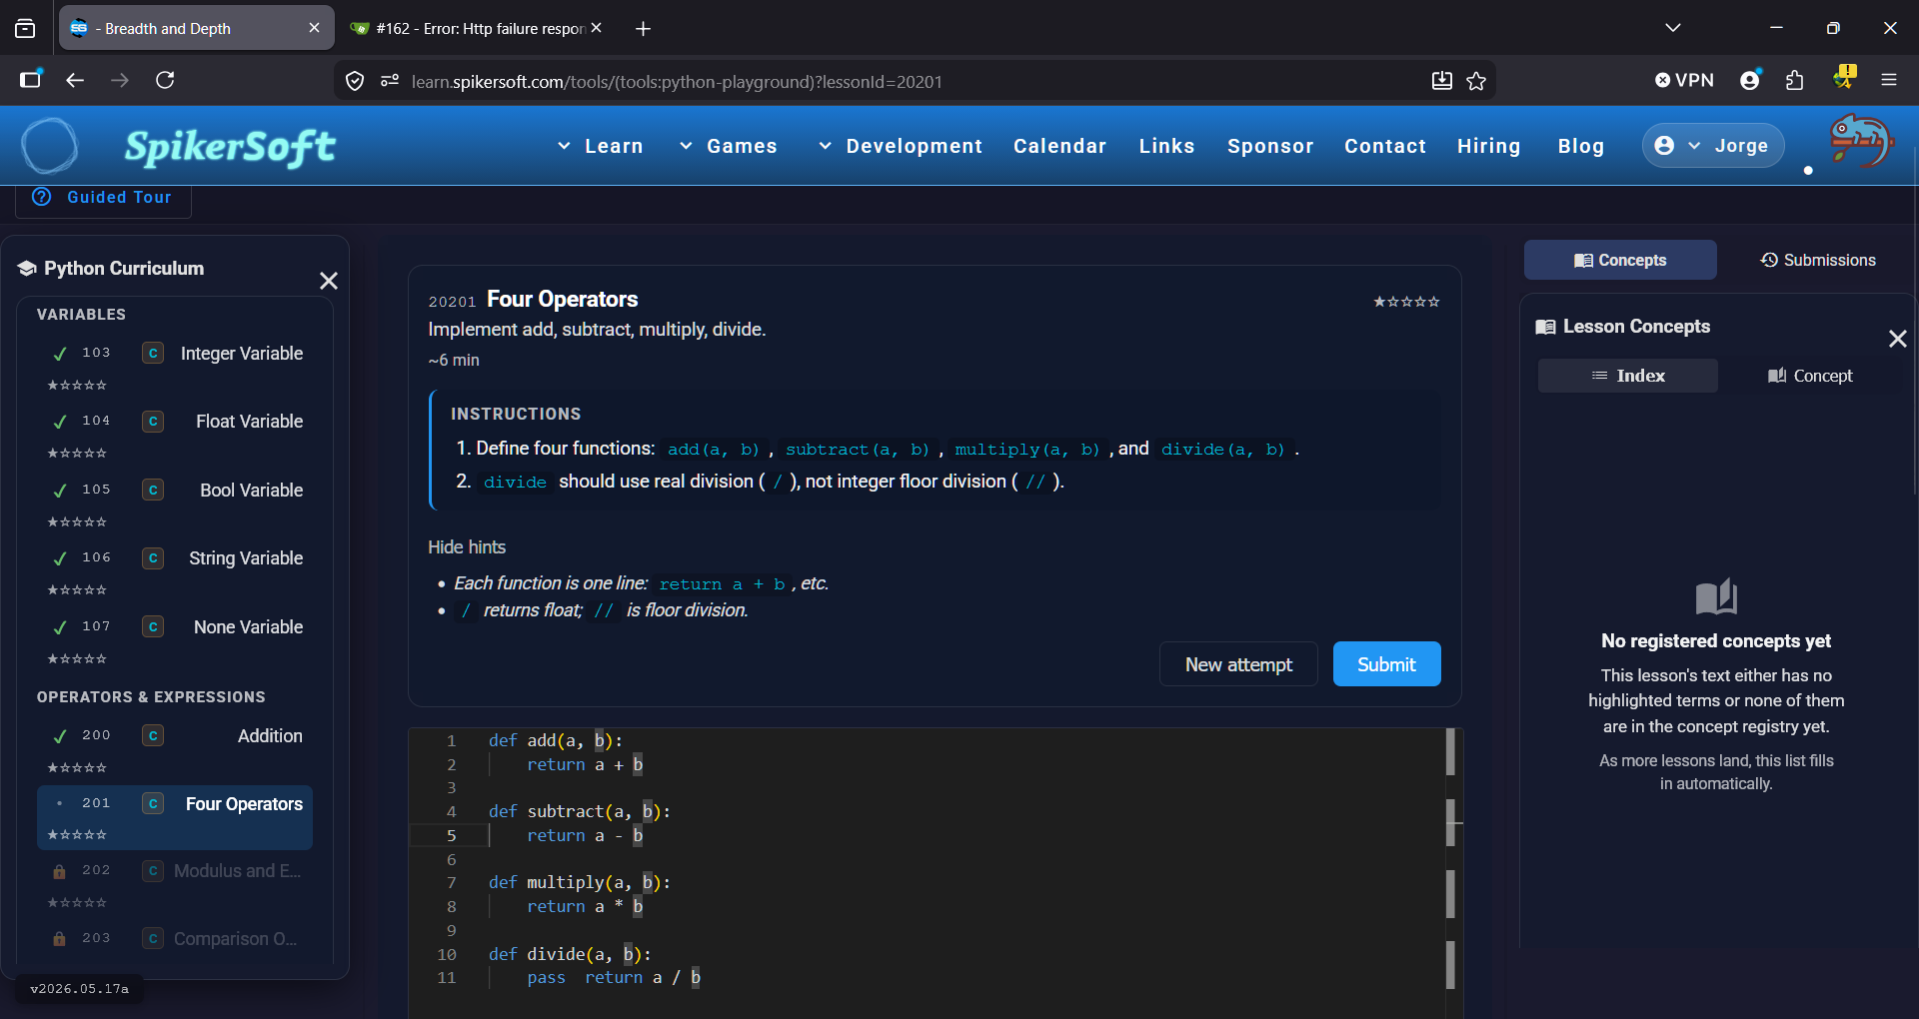Screen dimensions: 1919x1019
Task: Open the browser application menu hamburger
Action: (1889, 80)
